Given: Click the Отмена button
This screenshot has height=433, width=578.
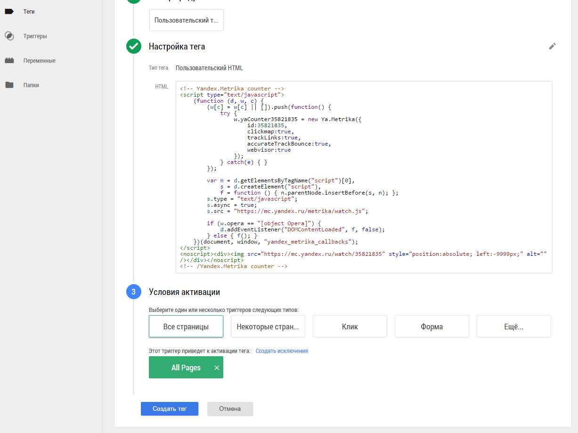Looking at the screenshot, I should coord(230,409).
